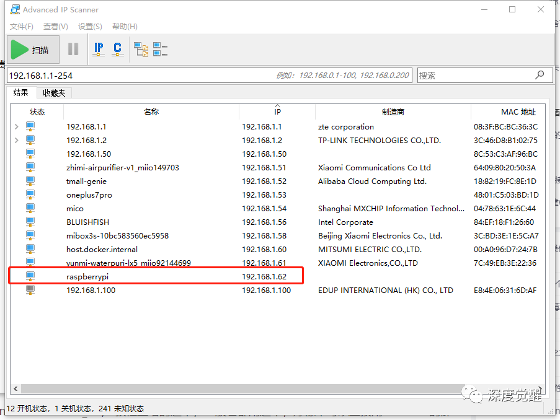Select the zhimi-airpurifier device icon
Image resolution: width=560 pixels, height=420 pixels.
pos(30,167)
